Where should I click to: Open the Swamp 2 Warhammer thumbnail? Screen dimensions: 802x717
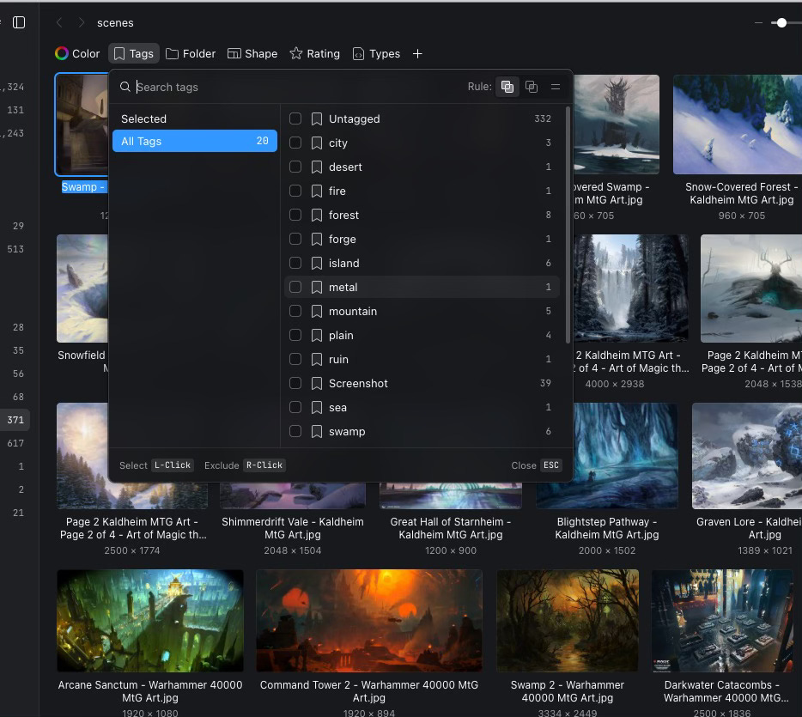(568, 620)
